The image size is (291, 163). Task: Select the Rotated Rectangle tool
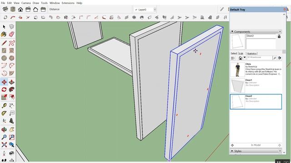[x=12, y=50]
